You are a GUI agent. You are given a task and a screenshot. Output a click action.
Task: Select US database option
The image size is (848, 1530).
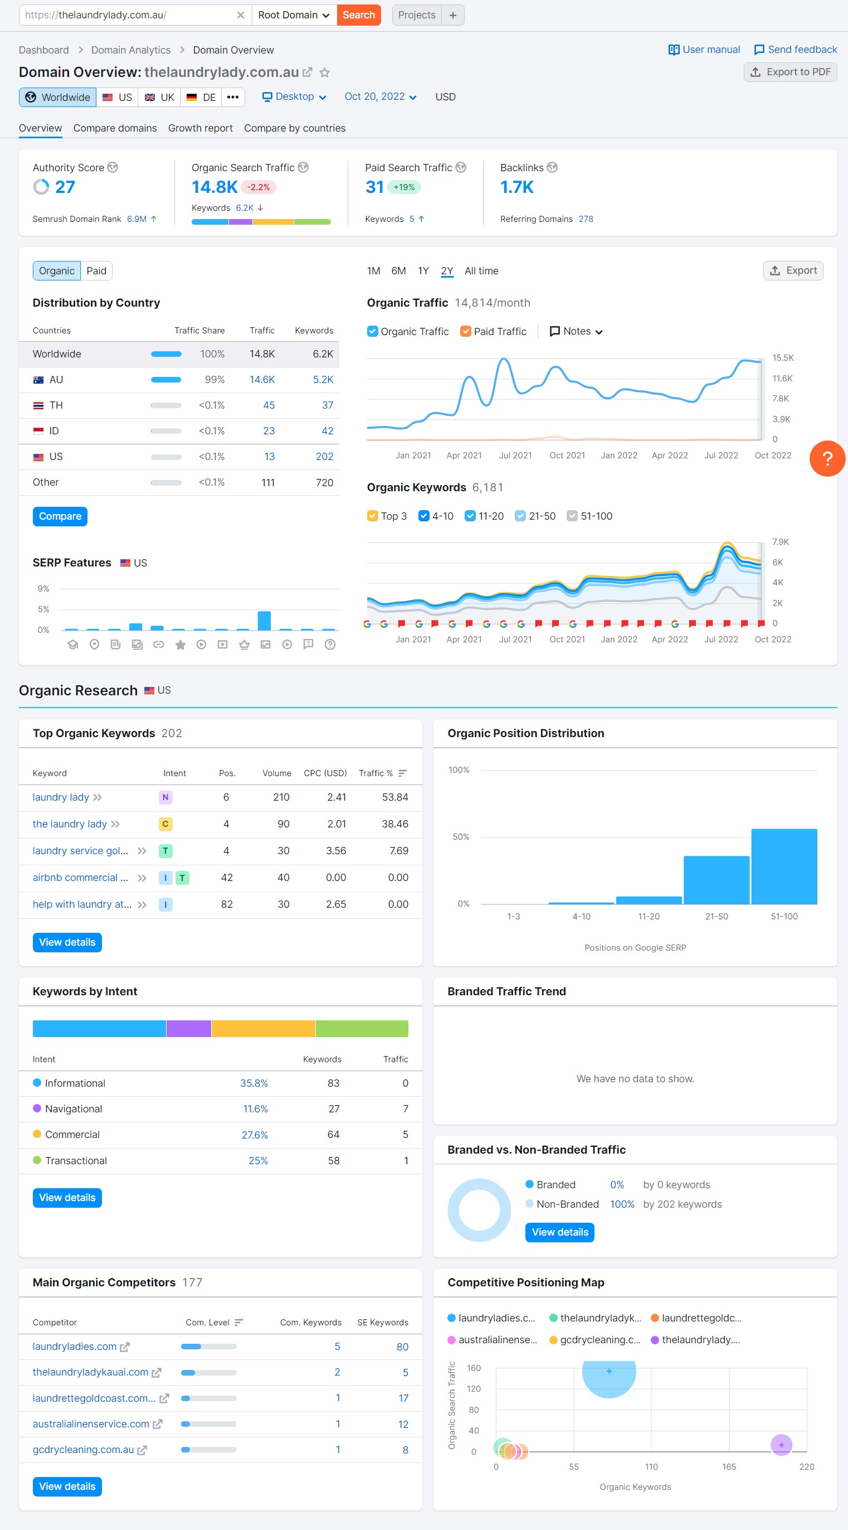pyautogui.click(x=118, y=98)
